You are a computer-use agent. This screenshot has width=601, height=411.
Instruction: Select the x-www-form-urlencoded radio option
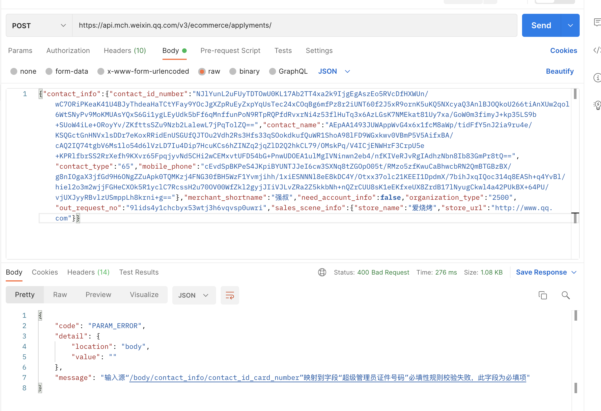pyautogui.click(x=143, y=71)
